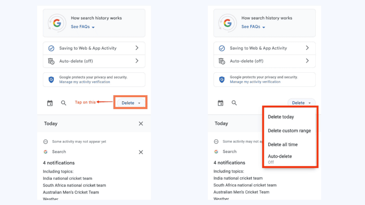Open Manage my activity verification link, left panel
Viewport: 365px width, 205px height.
point(84,82)
